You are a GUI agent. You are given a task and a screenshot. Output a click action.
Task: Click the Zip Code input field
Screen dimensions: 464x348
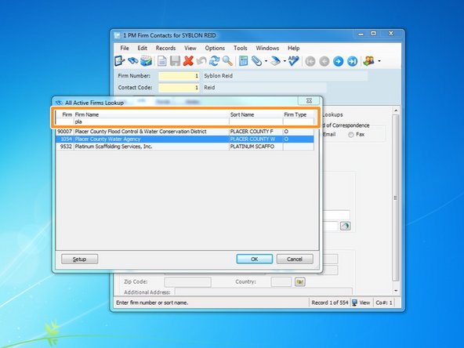[187, 282]
